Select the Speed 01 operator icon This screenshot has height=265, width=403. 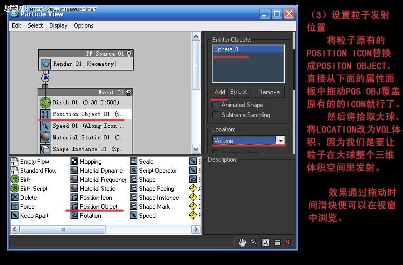[x=45, y=126]
